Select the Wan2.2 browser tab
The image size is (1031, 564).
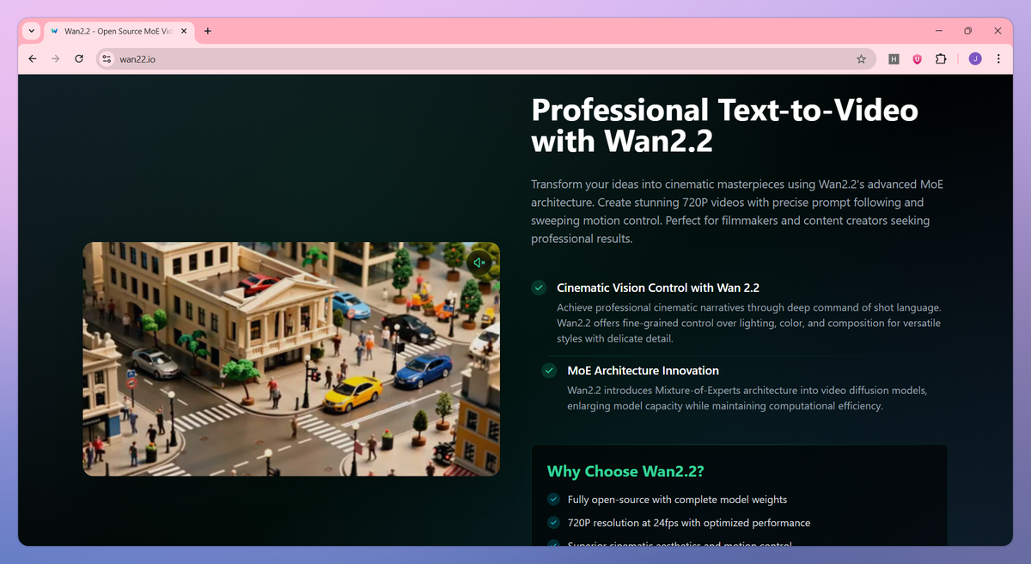(x=119, y=31)
